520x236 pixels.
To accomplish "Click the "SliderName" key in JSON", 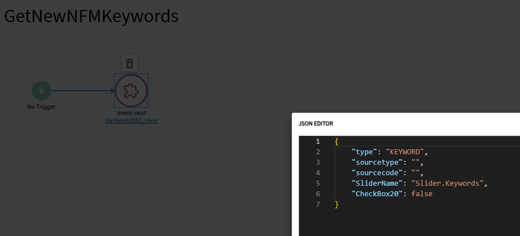I will point(376,183).
